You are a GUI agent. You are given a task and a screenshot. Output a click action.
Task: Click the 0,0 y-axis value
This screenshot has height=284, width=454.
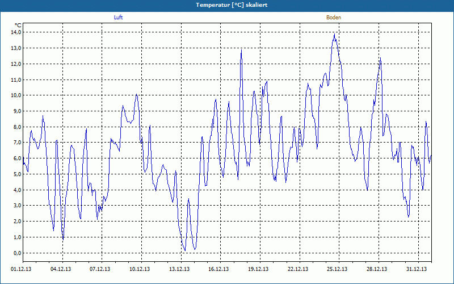point(18,253)
